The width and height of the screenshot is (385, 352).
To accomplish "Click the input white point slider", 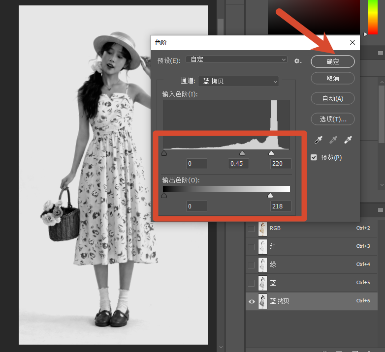I will [x=271, y=153].
